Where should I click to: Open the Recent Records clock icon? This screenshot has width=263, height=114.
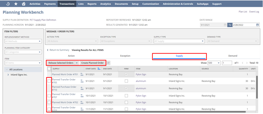coord(8,4)
